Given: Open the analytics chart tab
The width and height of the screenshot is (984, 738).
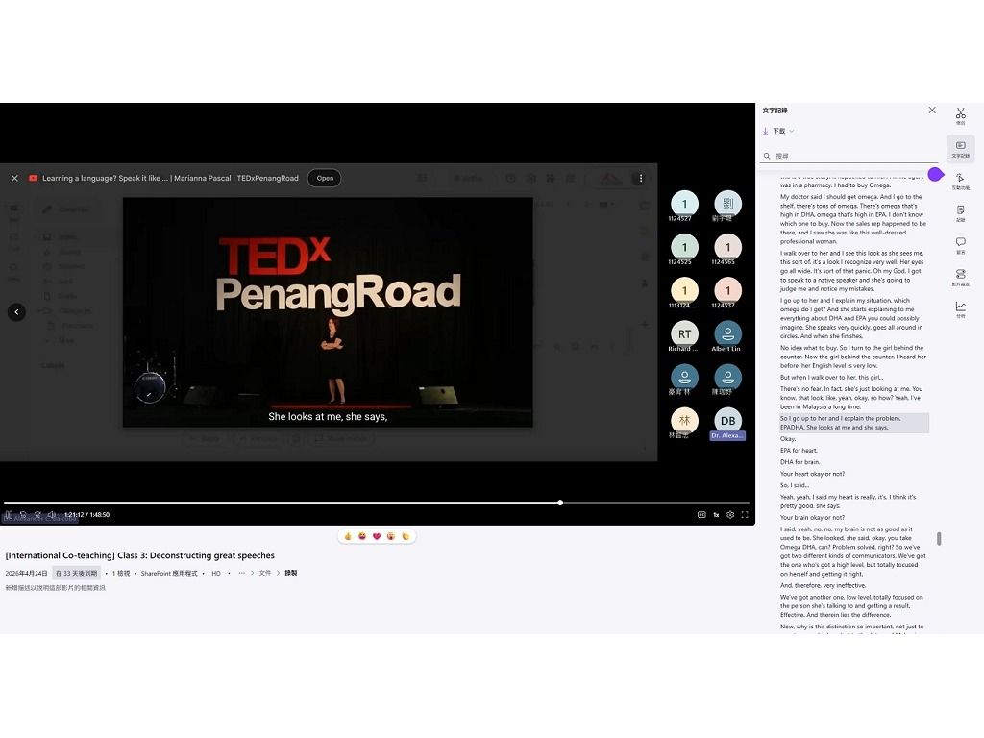Looking at the screenshot, I should tap(961, 310).
